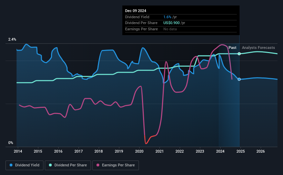The image size is (283, 175).
Task: Click the Dividend Yield tooltip row label
Action: click(x=137, y=17)
